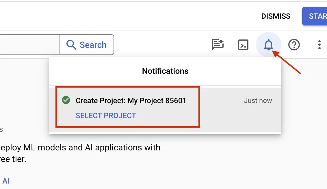Open the help question mark icon

click(294, 45)
